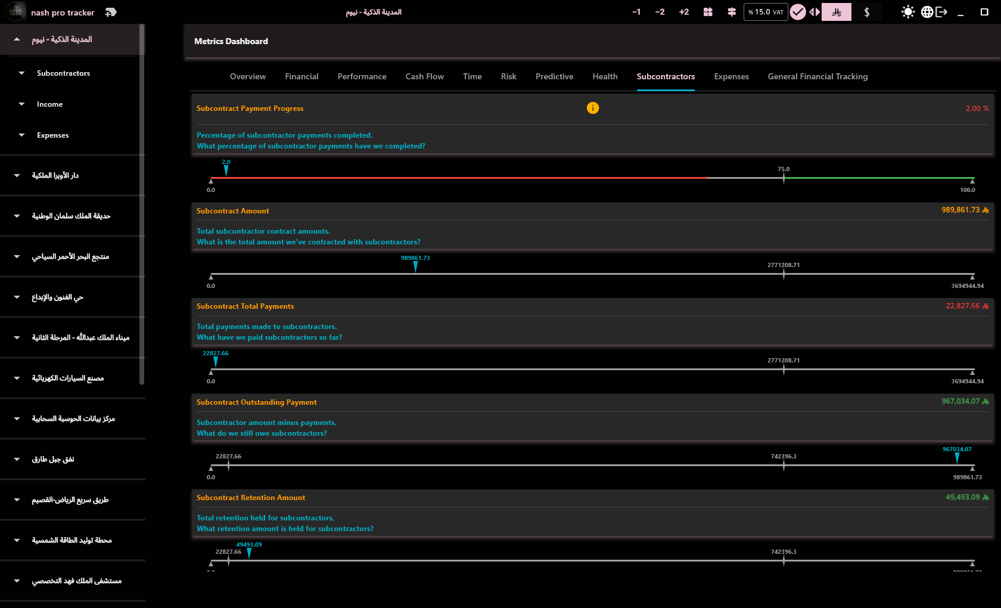Image resolution: width=1001 pixels, height=608 pixels.
Task: Click the 22,827.66 payments value
Action: pyautogui.click(x=967, y=306)
